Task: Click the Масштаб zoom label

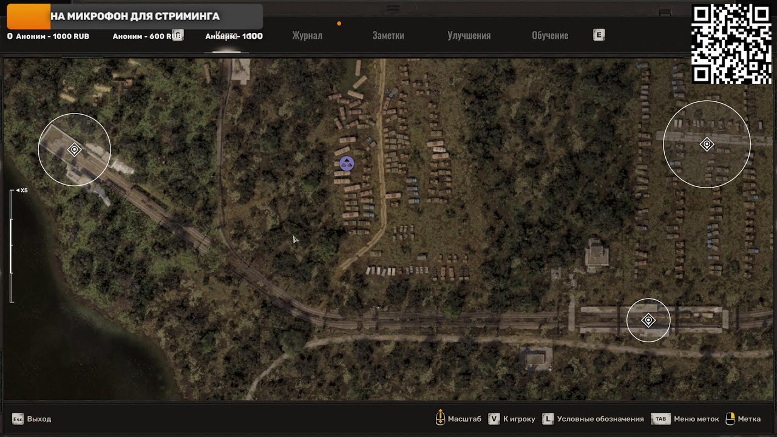Action: click(x=464, y=419)
